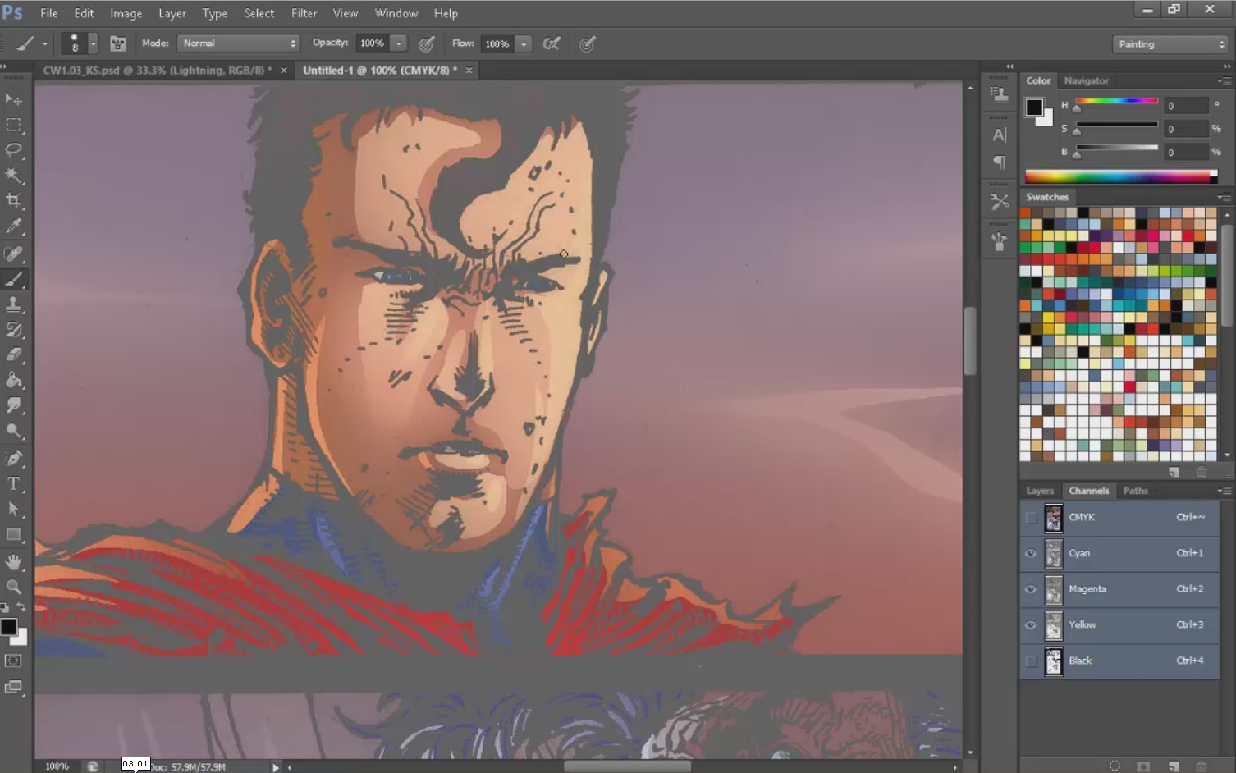
Task: Switch to the Layers tab
Action: coord(1040,491)
